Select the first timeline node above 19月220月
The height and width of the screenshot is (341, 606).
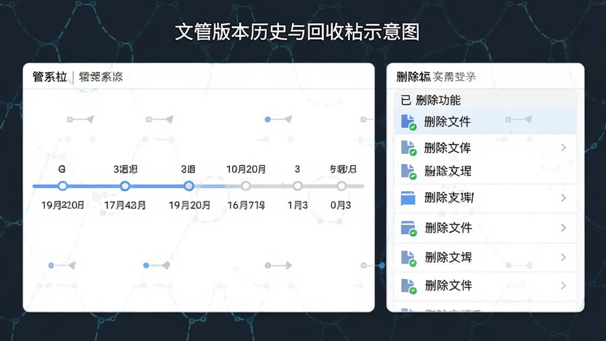pos(63,186)
